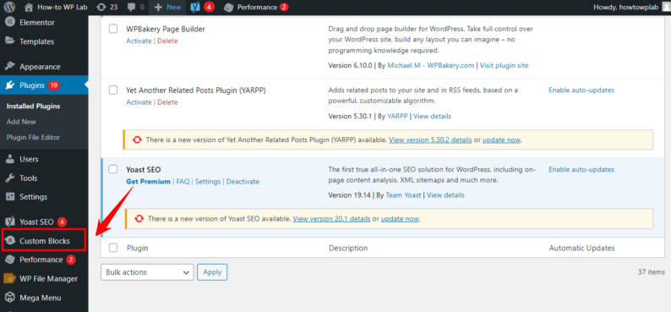Click update now for Yoast SEO
The width and height of the screenshot is (671, 312).
pos(400,219)
